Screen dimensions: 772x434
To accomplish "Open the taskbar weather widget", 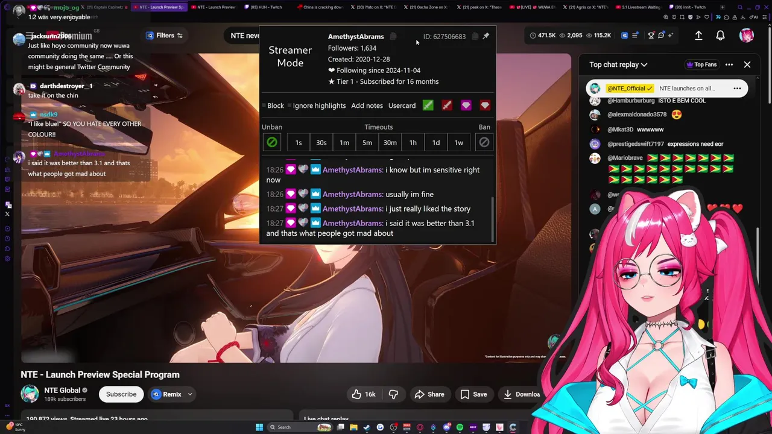I will tap(15, 427).
